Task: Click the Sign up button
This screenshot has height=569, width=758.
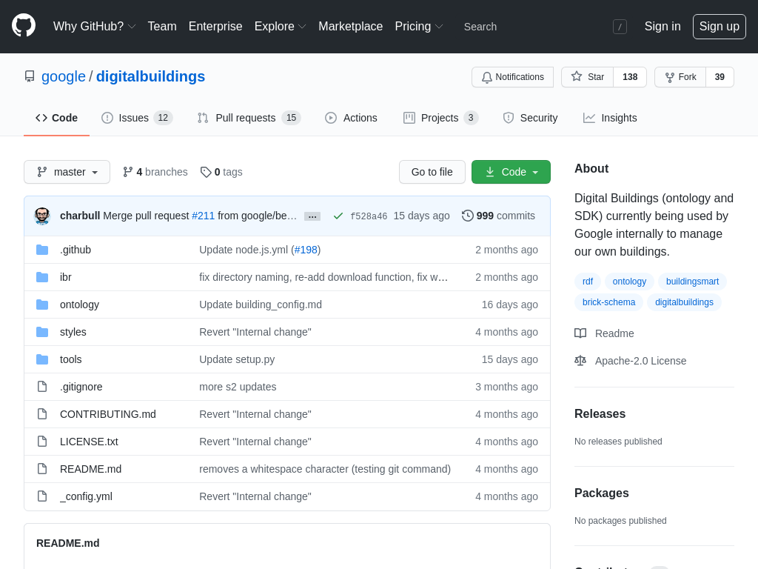Action: 720,26
